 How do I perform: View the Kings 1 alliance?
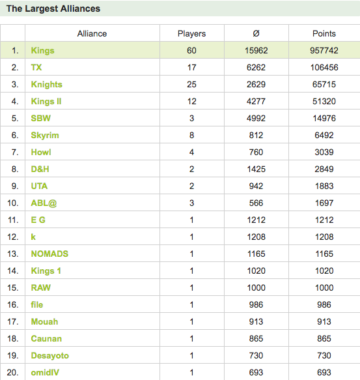(x=46, y=270)
